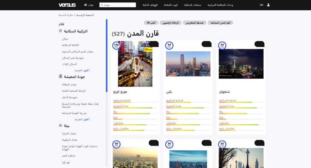Open the فئات categories dropdown
The width and height of the screenshot is (311, 168).
(x=91, y=5)
